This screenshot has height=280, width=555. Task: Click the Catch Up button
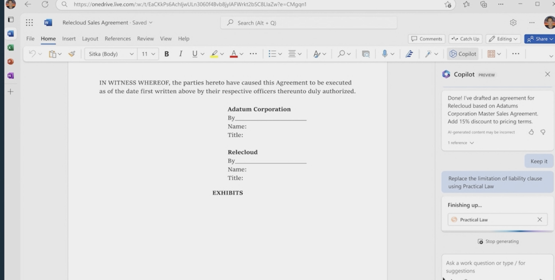point(466,39)
